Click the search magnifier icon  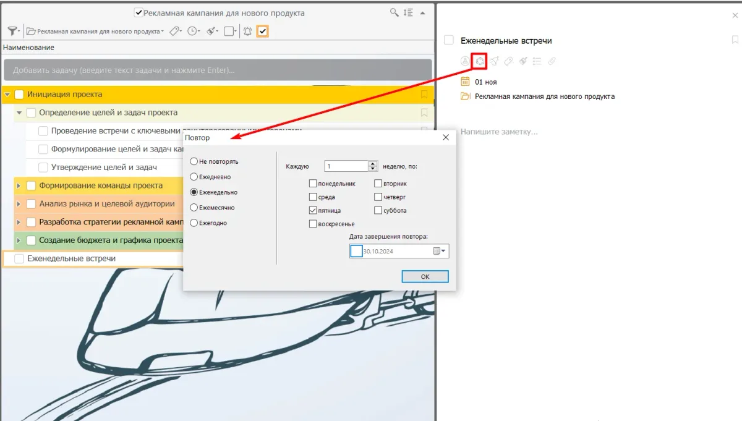point(394,12)
